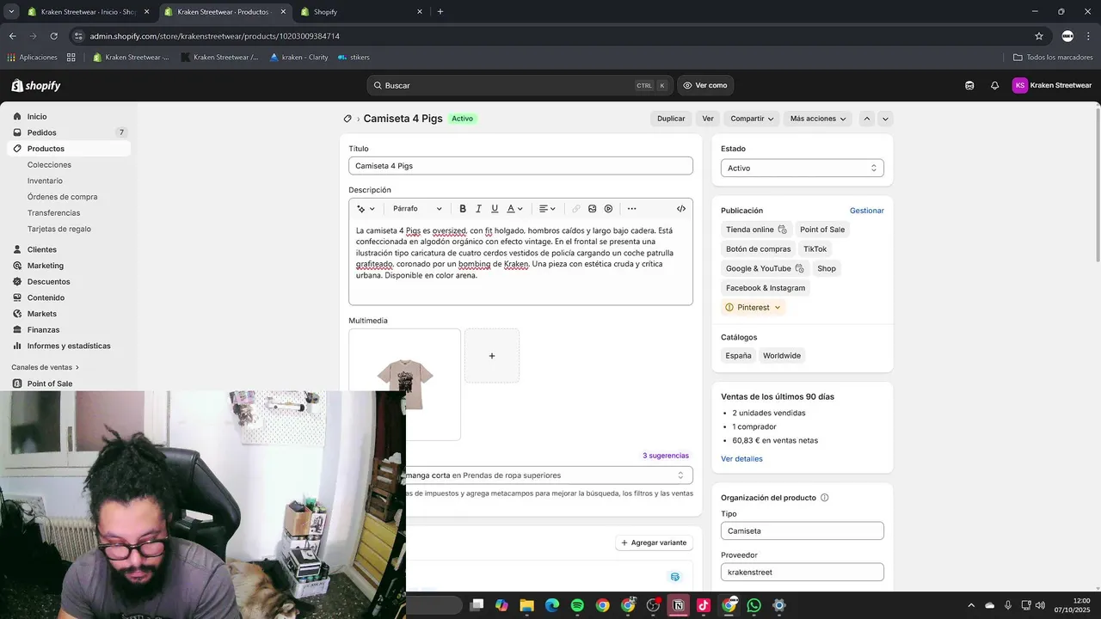This screenshot has height=619, width=1101.
Task: Click the Tienda online channel chip
Action: (756, 230)
